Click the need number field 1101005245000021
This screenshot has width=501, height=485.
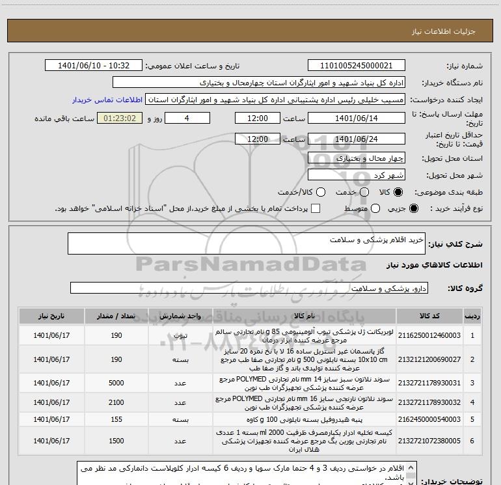point(357,66)
